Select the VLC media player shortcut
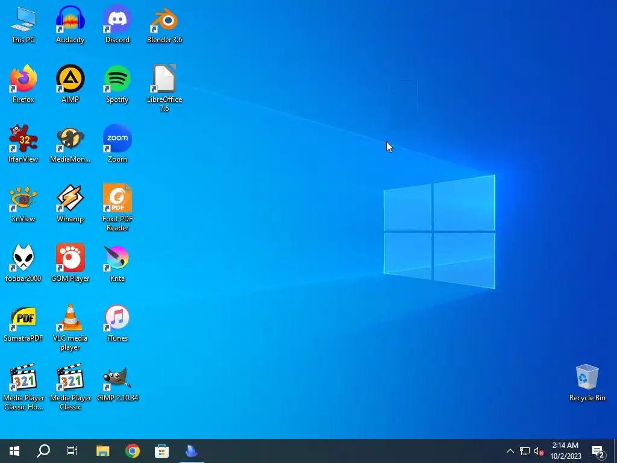 [70, 327]
